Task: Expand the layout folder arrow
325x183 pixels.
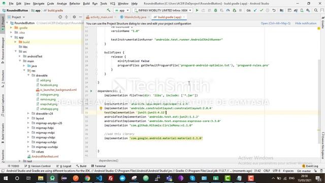Action: click(x=28, y=118)
